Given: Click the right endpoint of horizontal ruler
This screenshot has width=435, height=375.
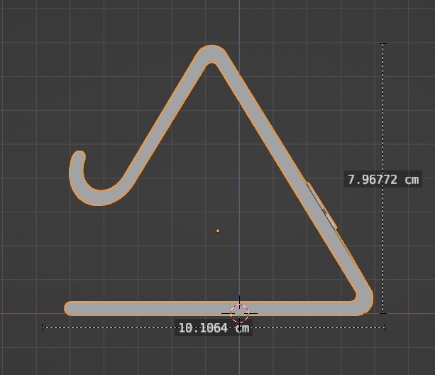Looking at the screenshot, I should (x=385, y=327).
